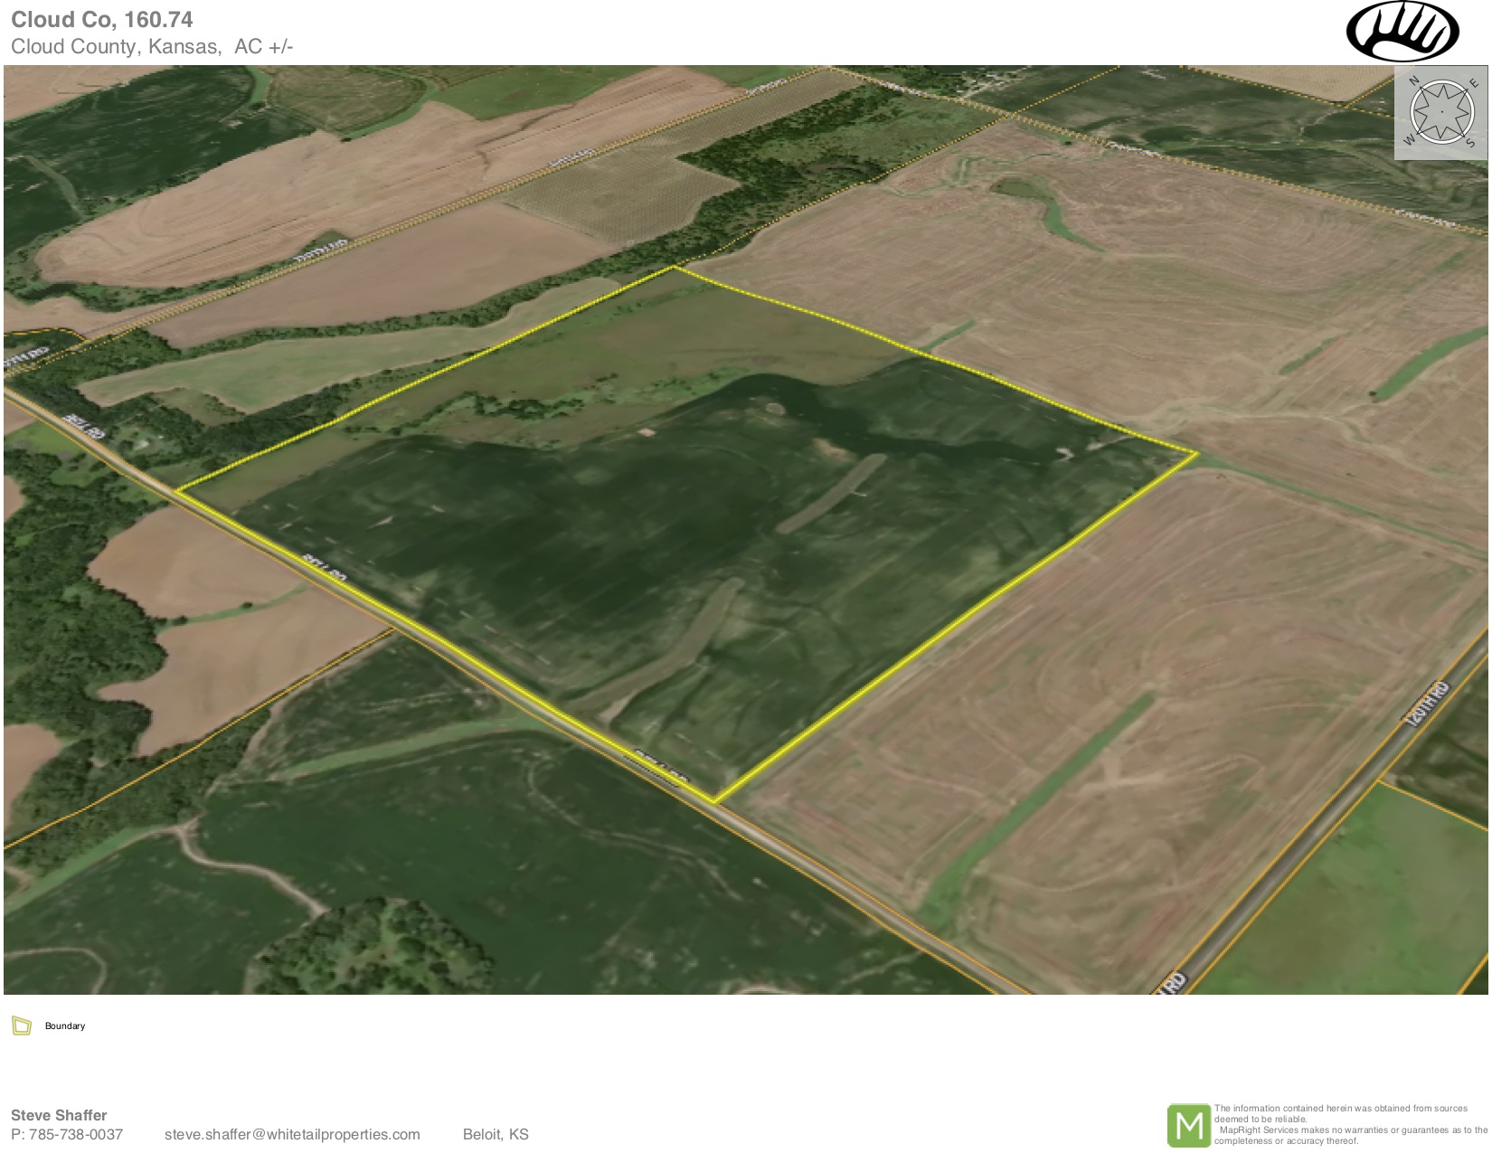
Task: Click the easternmost corner of yellow boundary
Action: point(1196,452)
